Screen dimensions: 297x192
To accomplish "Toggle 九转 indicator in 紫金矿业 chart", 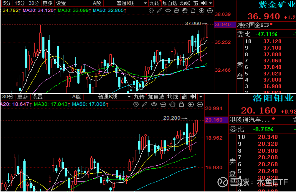I will coord(154,3).
